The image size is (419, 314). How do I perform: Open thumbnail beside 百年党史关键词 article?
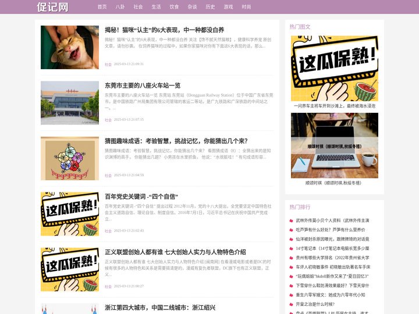point(70,214)
